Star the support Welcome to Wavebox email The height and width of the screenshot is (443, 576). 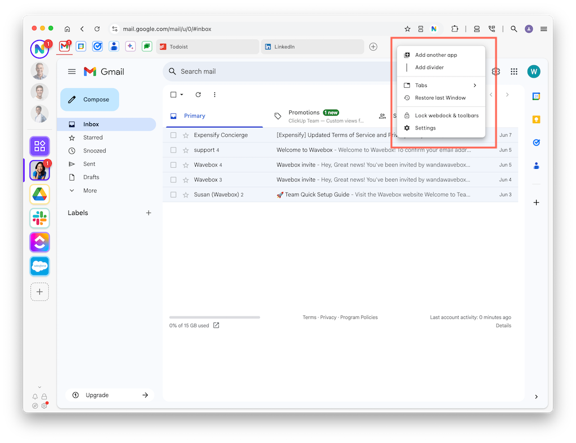coord(186,150)
